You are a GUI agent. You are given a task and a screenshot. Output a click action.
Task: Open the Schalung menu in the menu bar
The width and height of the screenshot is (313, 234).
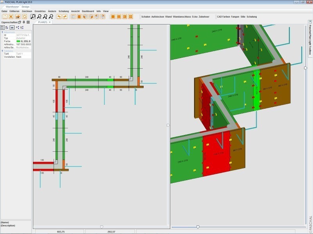tap(64, 11)
